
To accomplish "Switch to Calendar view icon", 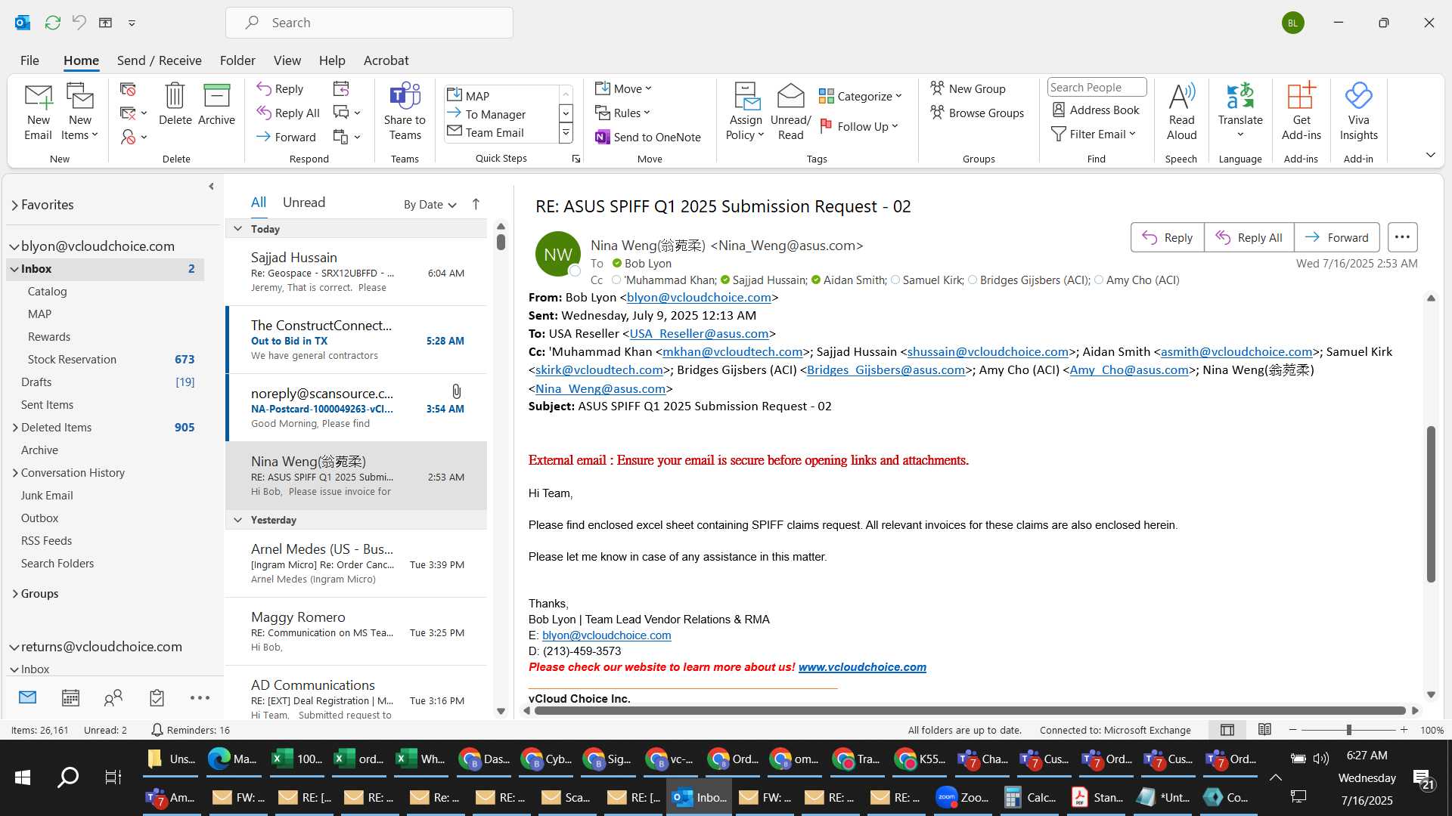I will click(70, 697).
